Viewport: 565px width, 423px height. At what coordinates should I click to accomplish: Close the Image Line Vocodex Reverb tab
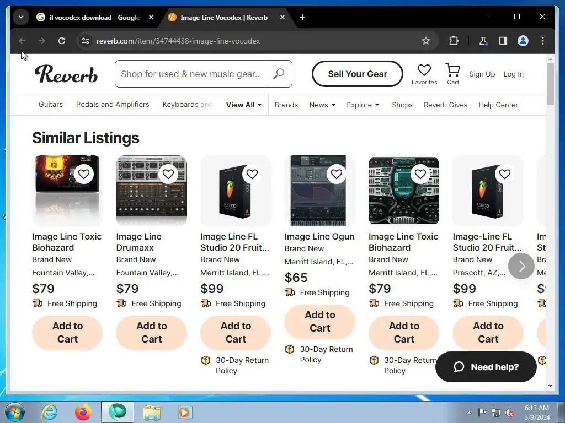coord(282,17)
